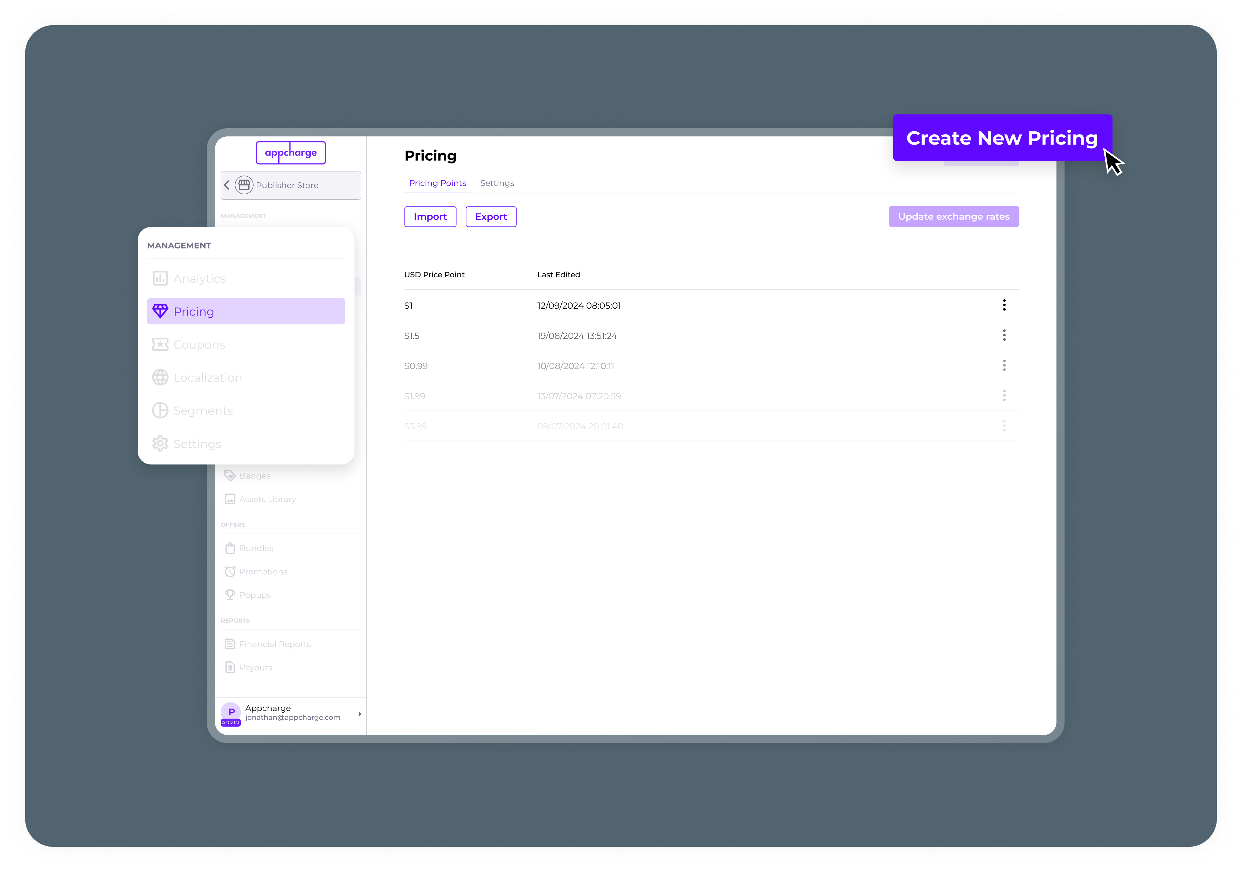The width and height of the screenshot is (1242, 872).
Task: Click the appcharge logo
Action: (x=290, y=152)
